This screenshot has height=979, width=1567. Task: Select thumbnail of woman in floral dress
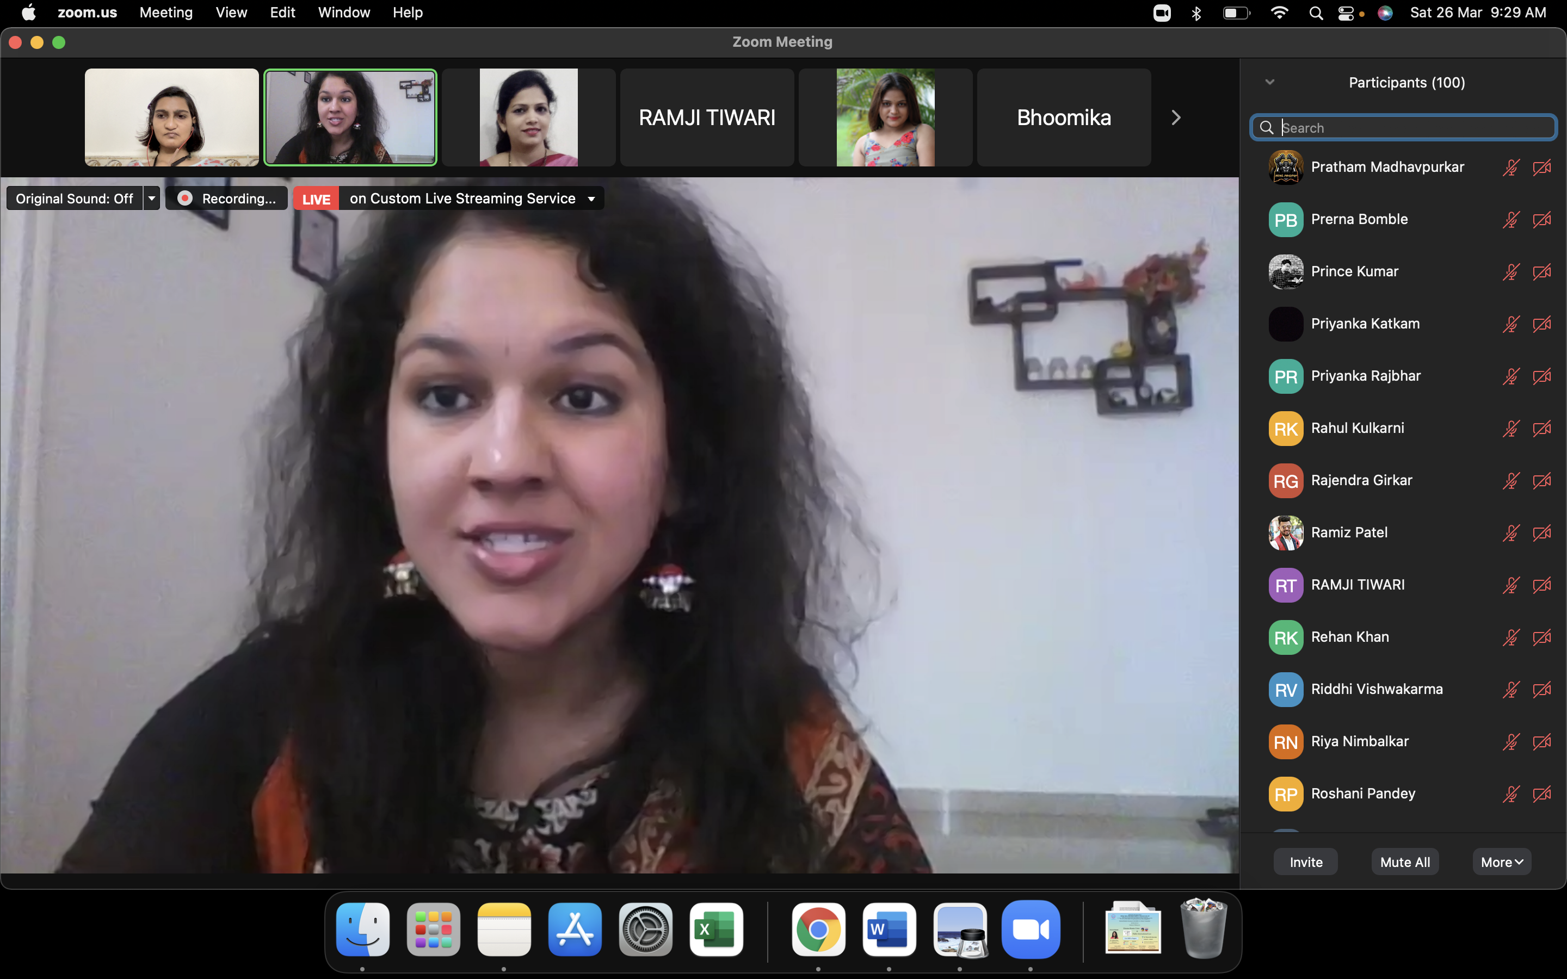coord(885,118)
